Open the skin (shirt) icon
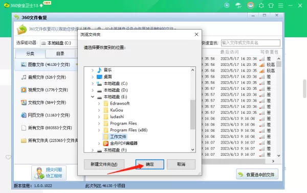 coord(271,6)
